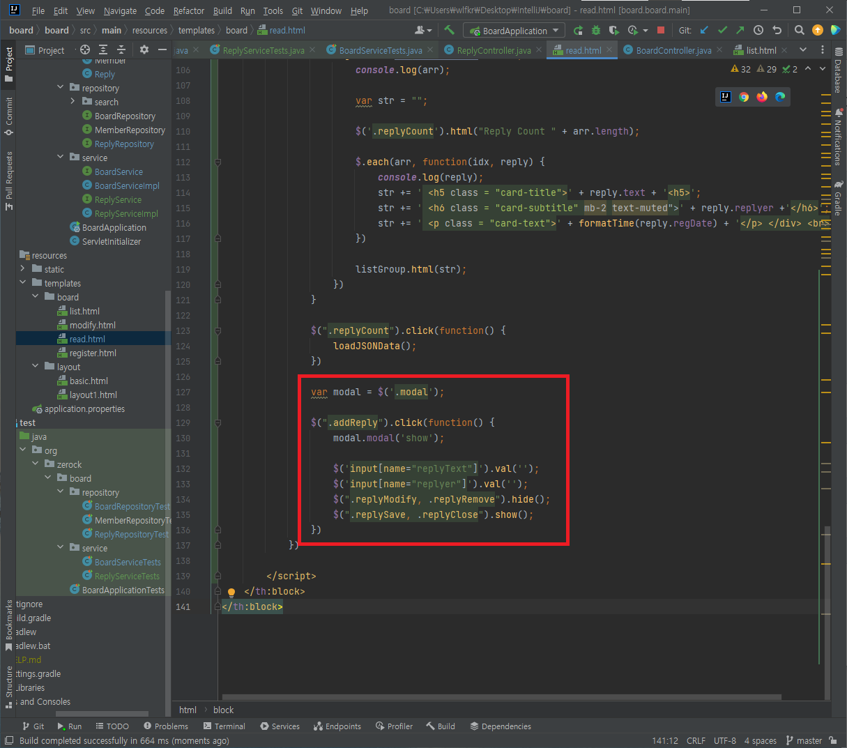Expand the static folder
This screenshot has height=748, width=847.
(22, 268)
